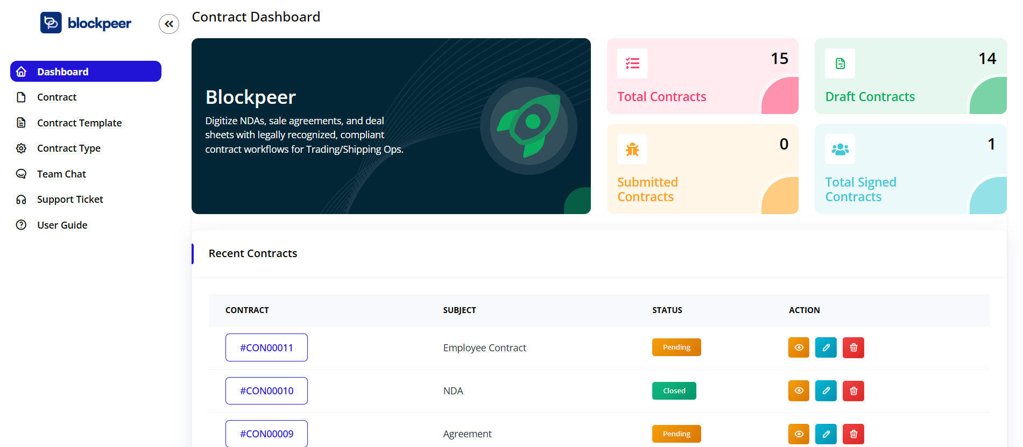The height and width of the screenshot is (447, 1023).
Task: Open the Contract section in sidebar
Action: click(57, 97)
